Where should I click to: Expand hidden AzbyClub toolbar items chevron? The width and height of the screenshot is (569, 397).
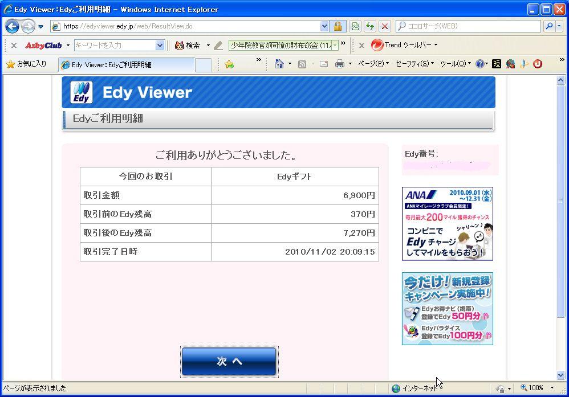[343, 43]
